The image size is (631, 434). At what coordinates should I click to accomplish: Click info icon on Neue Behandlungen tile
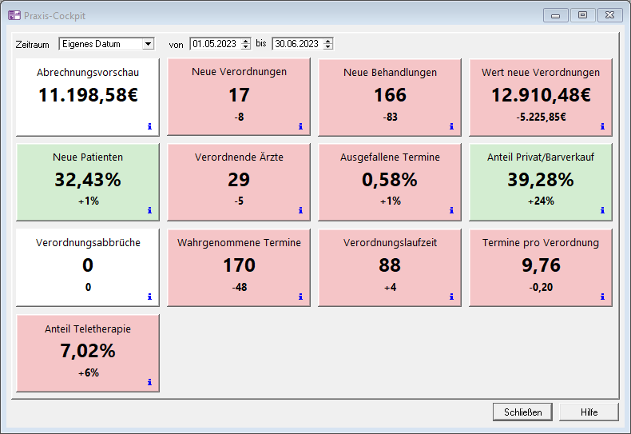(x=451, y=125)
